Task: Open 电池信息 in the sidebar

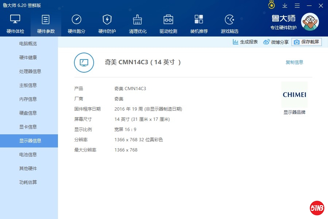Action: [x=28, y=155]
